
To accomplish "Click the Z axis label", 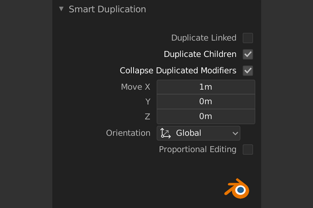I will tap(148, 117).
